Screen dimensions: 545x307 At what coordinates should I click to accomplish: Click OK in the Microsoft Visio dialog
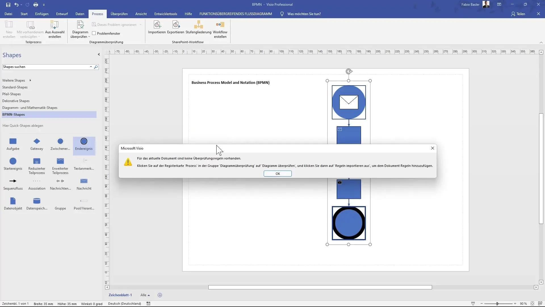pos(278,174)
